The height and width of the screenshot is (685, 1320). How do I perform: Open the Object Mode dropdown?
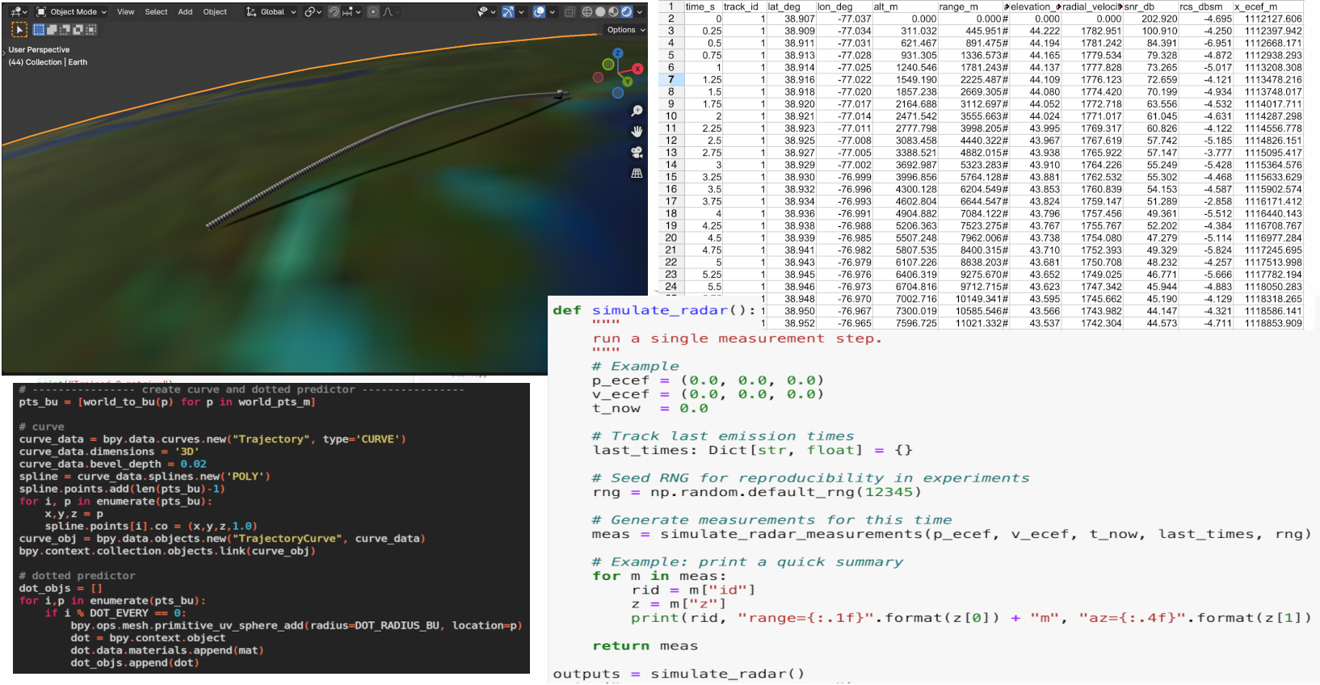[72, 12]
